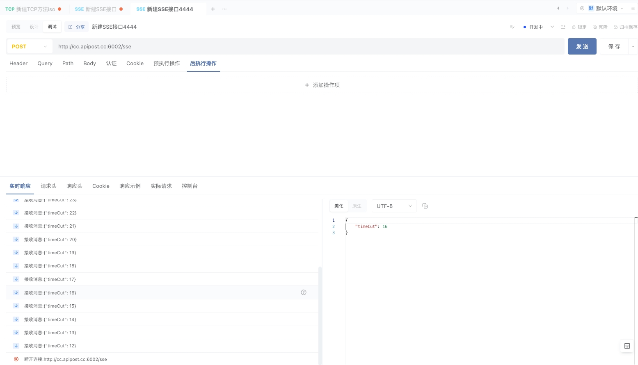Click the copy response icon beside UTF-8
Image resolution: width=638 pixels, height=365 pixels.
(425, 206)
